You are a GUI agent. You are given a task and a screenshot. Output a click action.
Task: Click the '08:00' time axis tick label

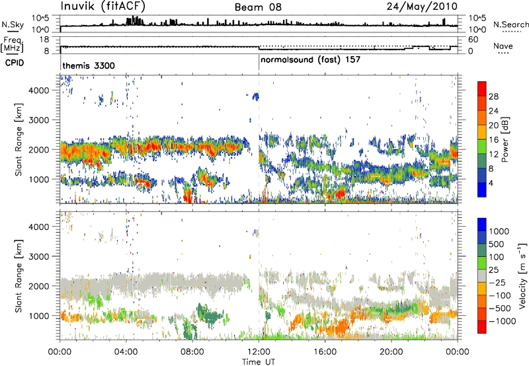click(192, 352)
